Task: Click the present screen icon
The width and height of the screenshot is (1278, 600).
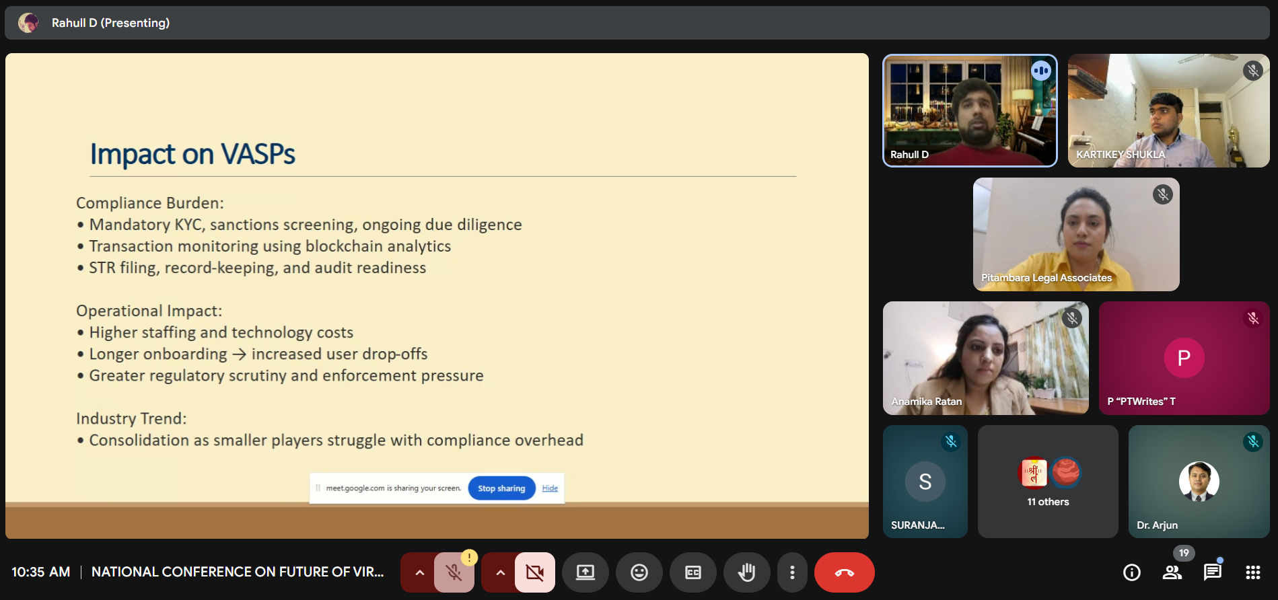Action: point(585,572)
